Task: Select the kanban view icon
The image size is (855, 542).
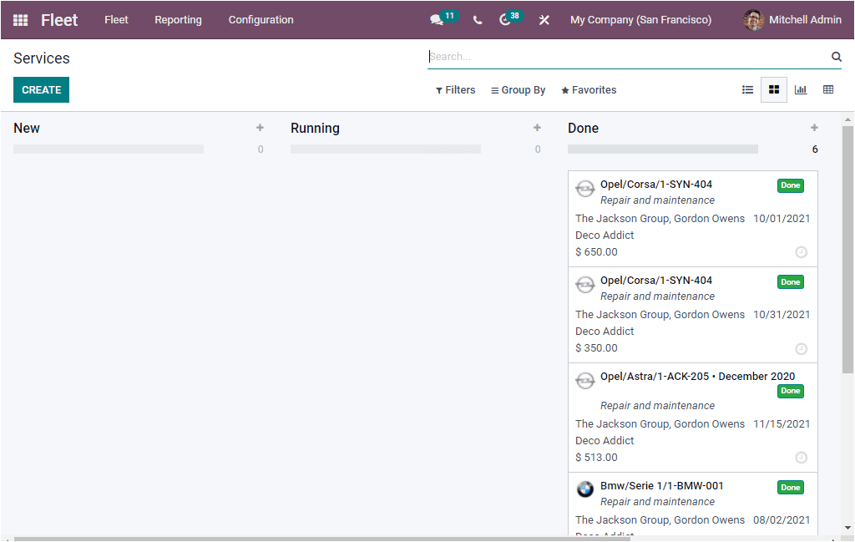Action: click(773, 89)
